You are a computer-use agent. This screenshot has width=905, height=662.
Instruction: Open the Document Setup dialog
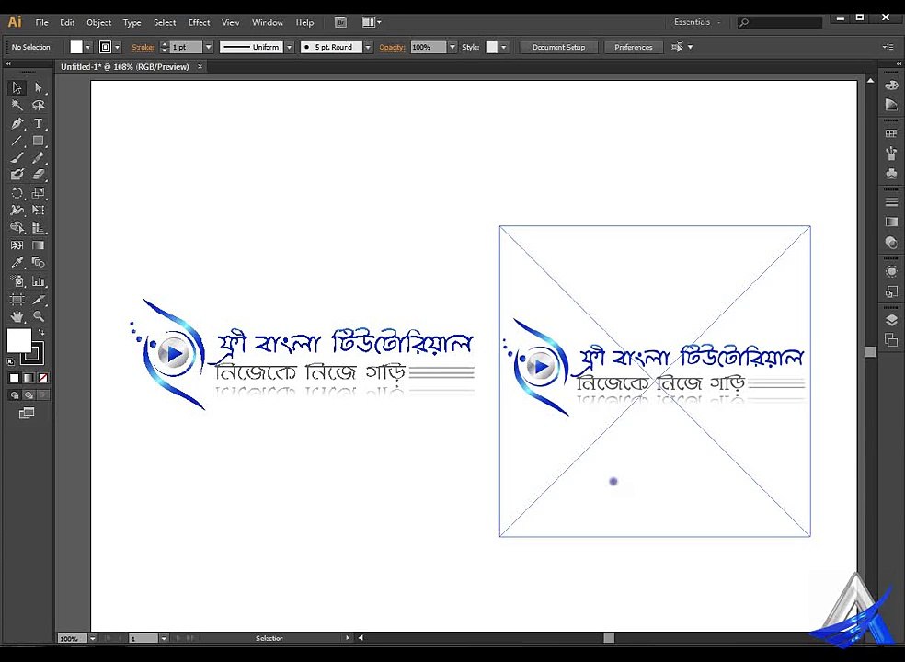click(558, 47)
